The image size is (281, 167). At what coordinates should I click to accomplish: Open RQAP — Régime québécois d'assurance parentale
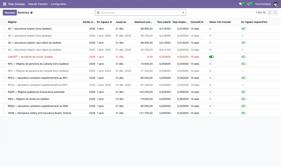36,92
